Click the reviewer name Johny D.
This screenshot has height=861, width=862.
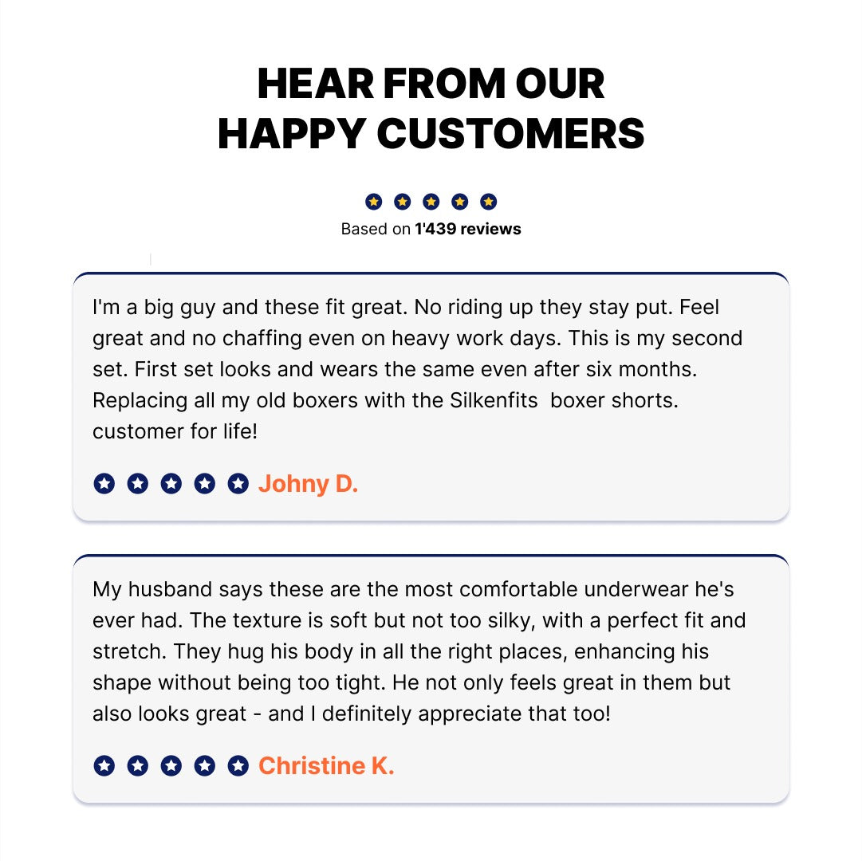coord(309,484)
